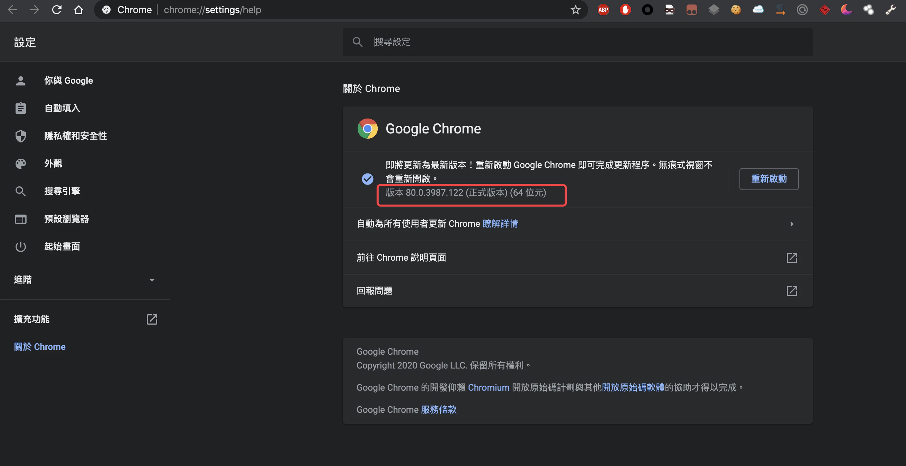Click the paragraph-arrow extension icon
Screen dimensions: 906x466
780,10
